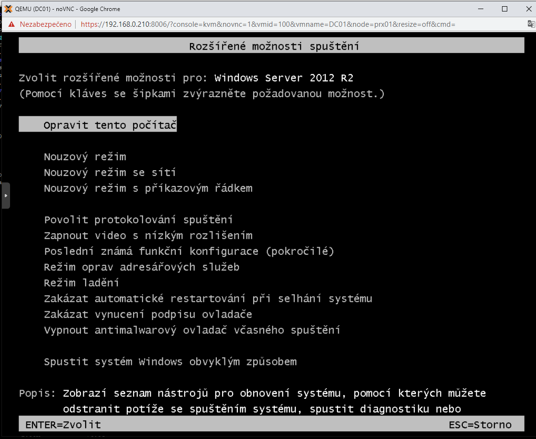Minimize the noVNC Chrome window

482,9
